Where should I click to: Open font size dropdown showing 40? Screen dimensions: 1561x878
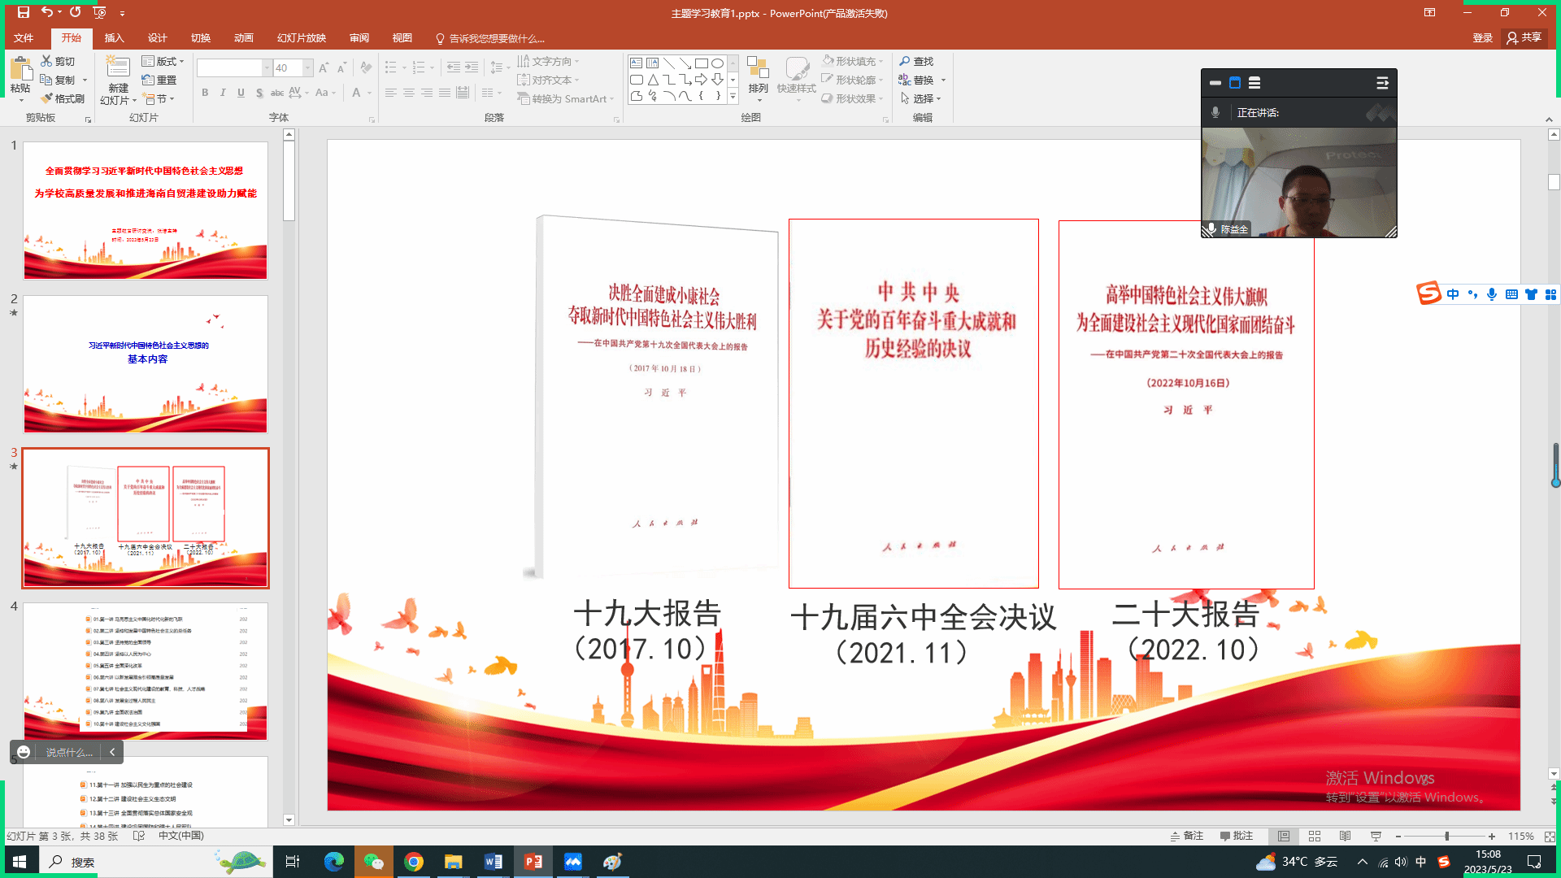point(308,68)
